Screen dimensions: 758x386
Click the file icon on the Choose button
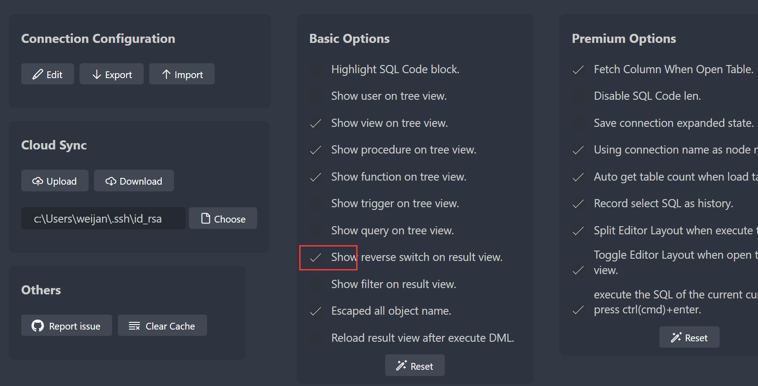click(x=206, y=218)
